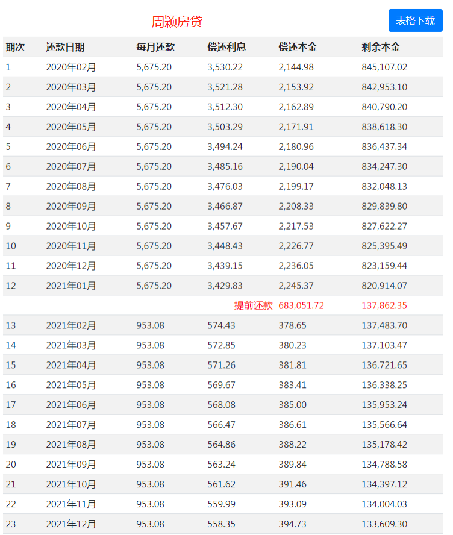Click the 提前还款 label in red
This screenshot has height=535, width=453.
[x=254, y=305]
